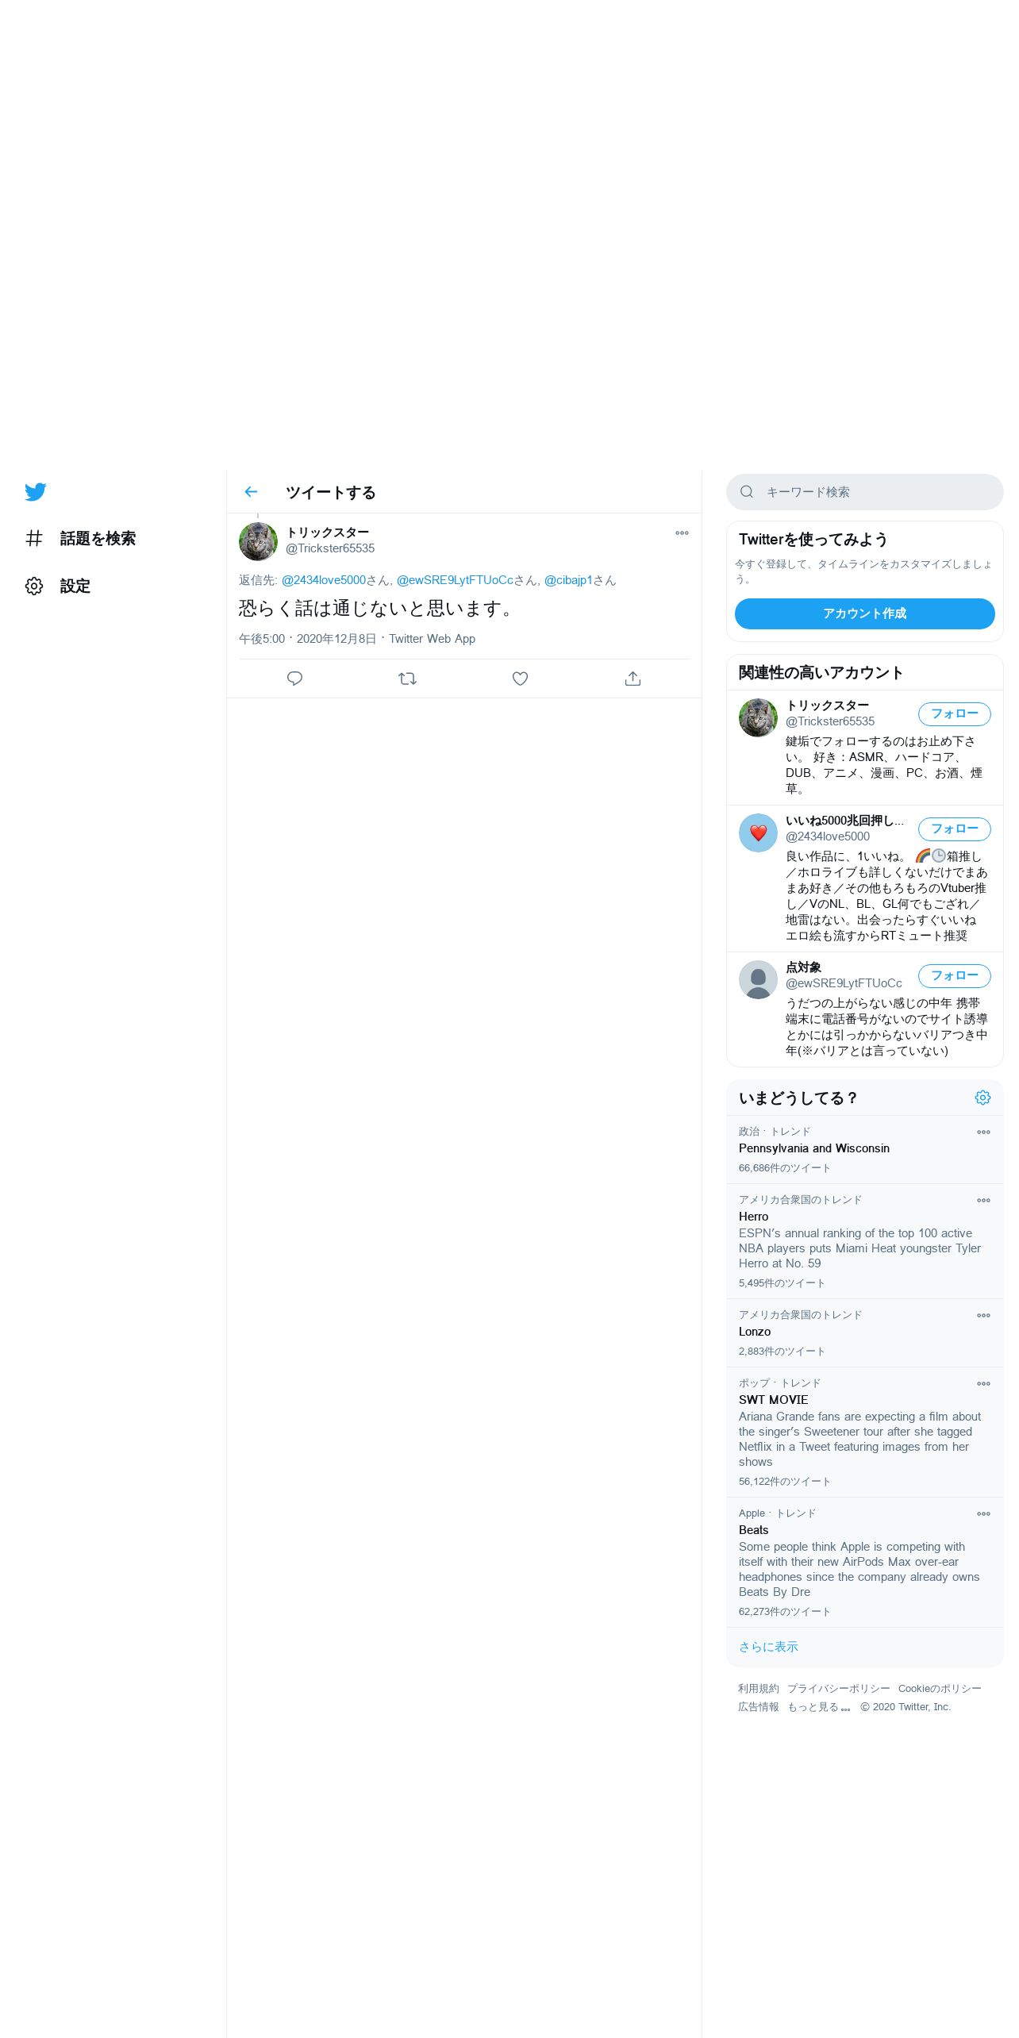This screenshot has height=2038, width=1019.
Task: Click the Twitter bird logo
Action: [35, 492]
